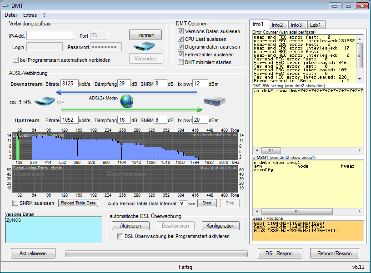Click the gray DSLAM router icon
The width and height of the screenshot is (371, 273).
tap(215, 101)
